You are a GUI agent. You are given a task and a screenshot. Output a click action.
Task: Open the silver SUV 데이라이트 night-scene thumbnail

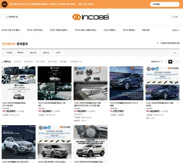[19, 142]
